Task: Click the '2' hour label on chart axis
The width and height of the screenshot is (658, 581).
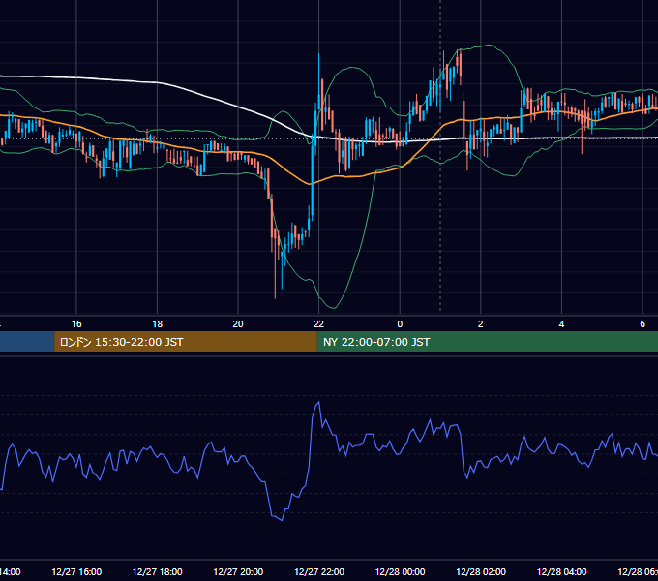Action: pyautogui.click(x=481, y=324)
